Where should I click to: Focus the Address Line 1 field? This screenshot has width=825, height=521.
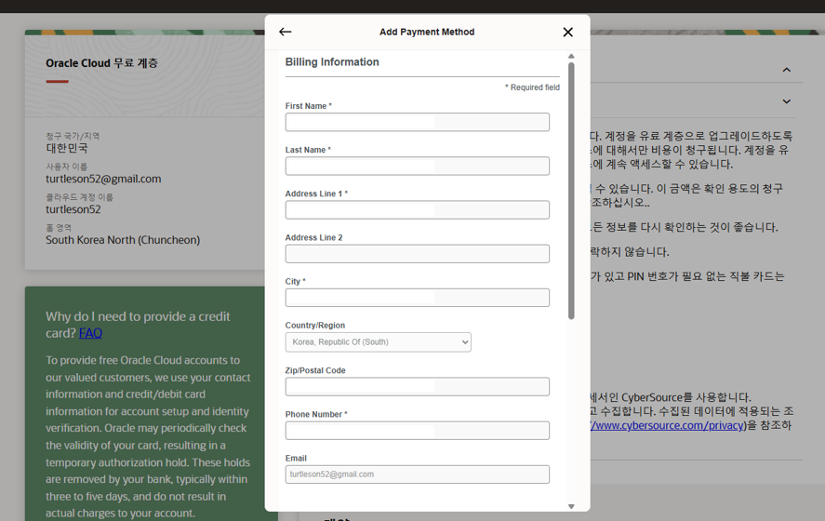point(418,210)
